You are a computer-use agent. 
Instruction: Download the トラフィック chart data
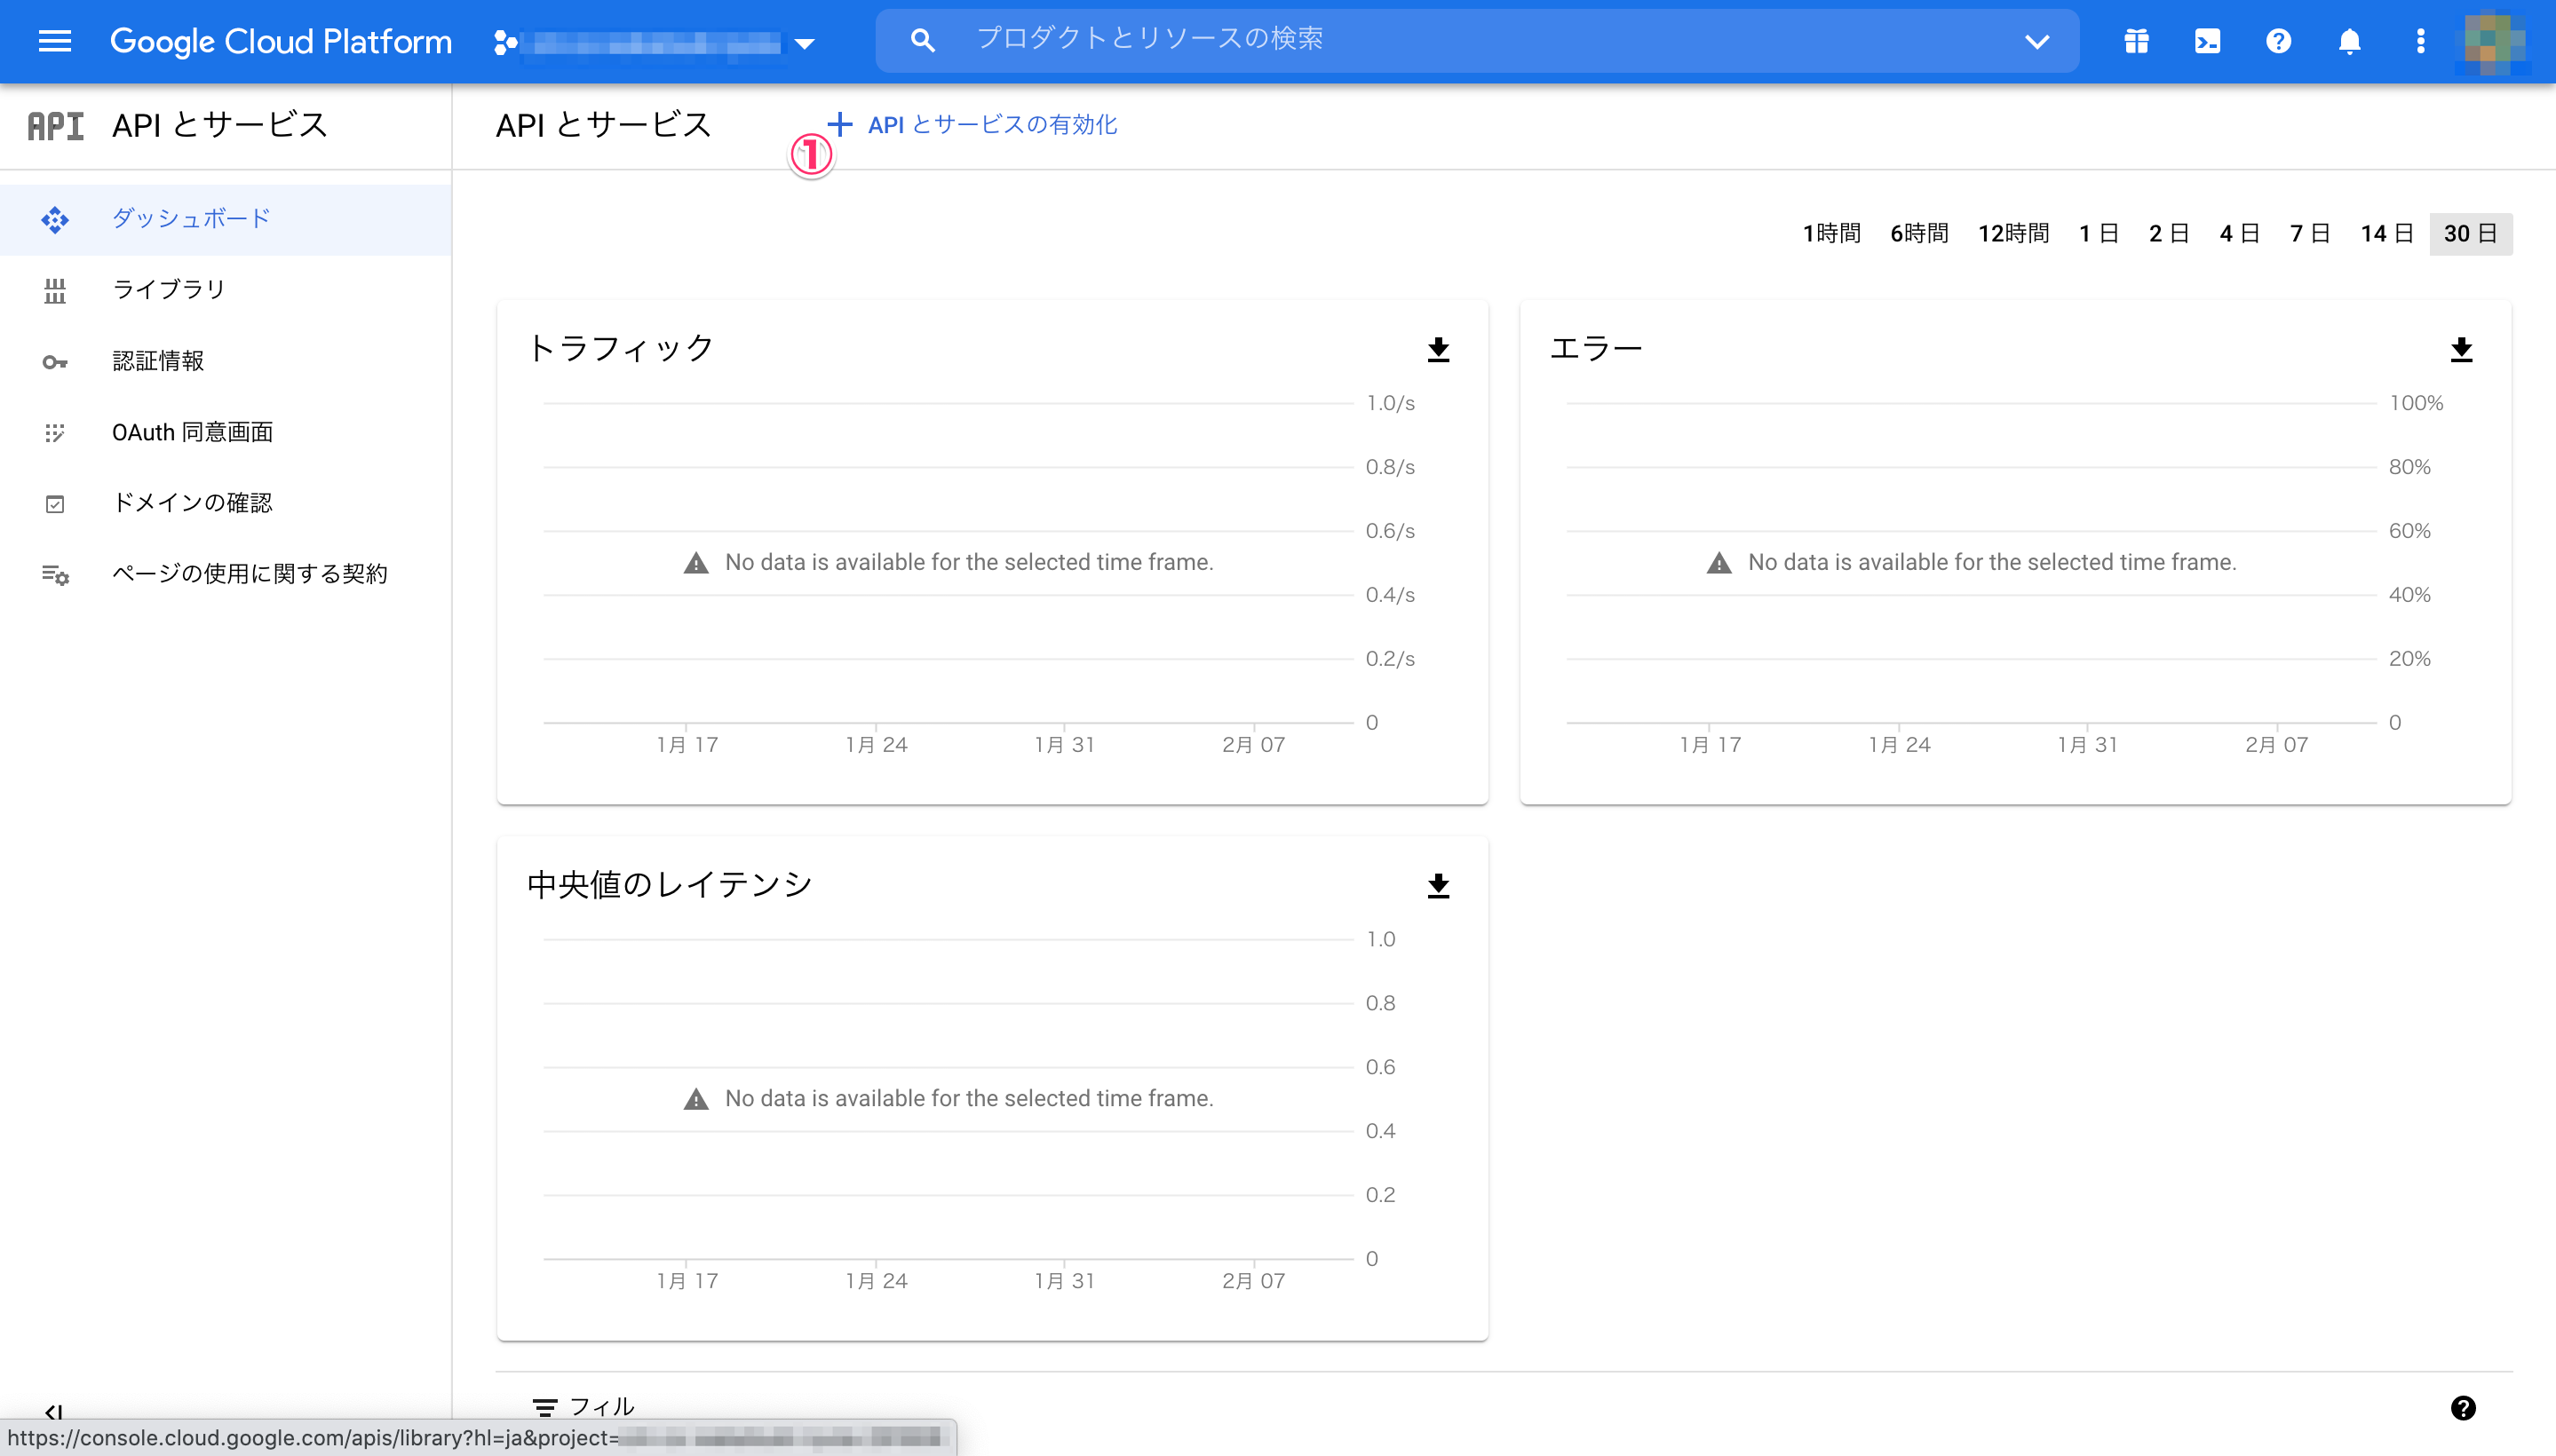tap(1438, 349)
